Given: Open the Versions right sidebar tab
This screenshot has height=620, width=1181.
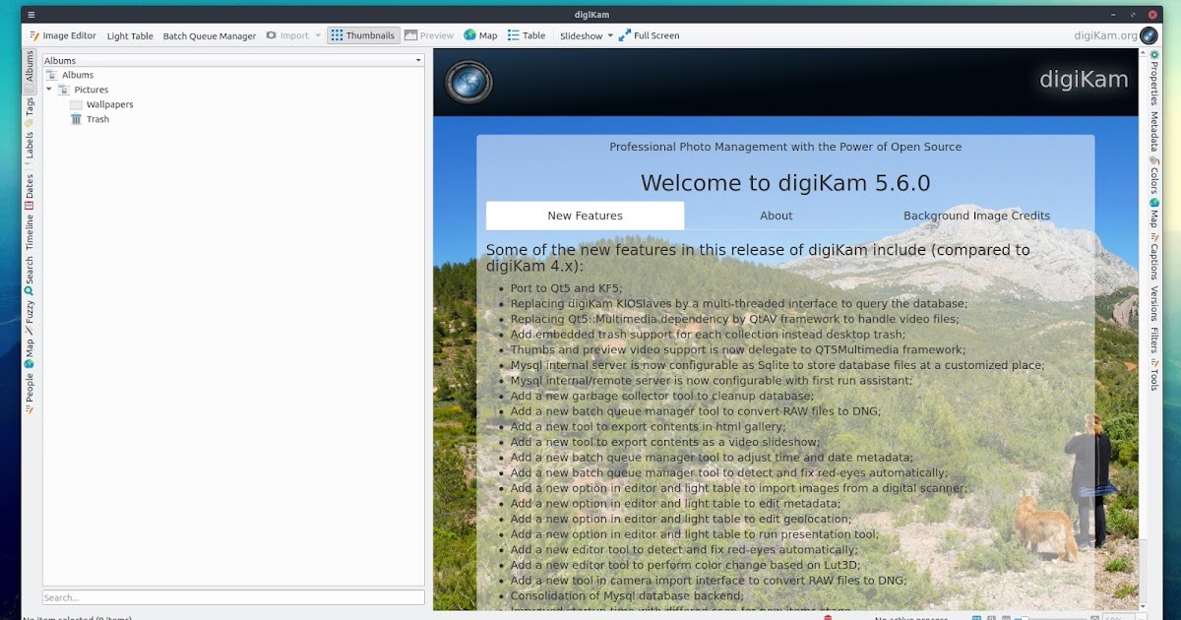Looking at the screenshot, I should [x=1154, y=304].
